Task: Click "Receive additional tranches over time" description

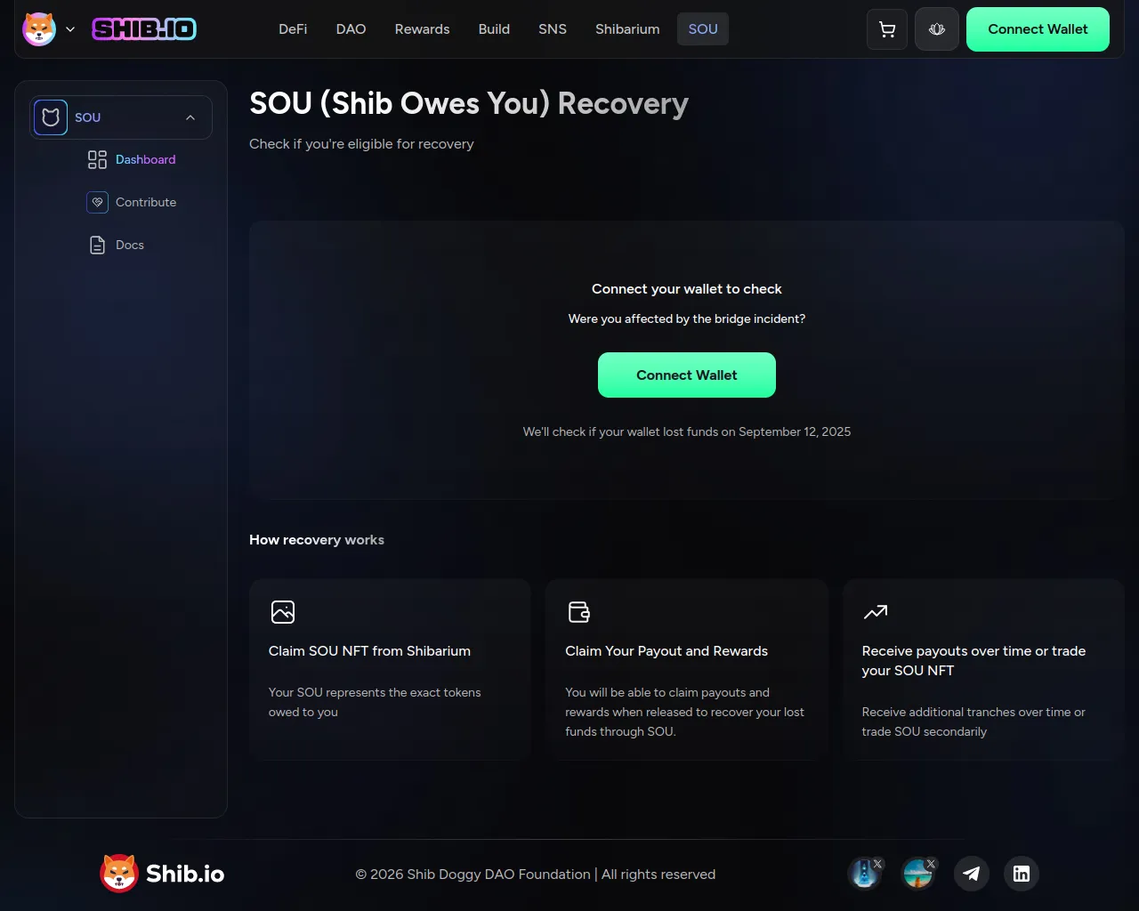Action: [973, 722]
